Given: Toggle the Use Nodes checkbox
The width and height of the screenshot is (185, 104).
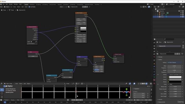Looking at the screenshot, I should click(x=29, y=7).
